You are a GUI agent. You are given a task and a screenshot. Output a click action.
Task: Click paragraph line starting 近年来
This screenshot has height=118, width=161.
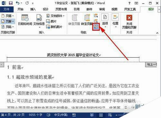(77, 86)
